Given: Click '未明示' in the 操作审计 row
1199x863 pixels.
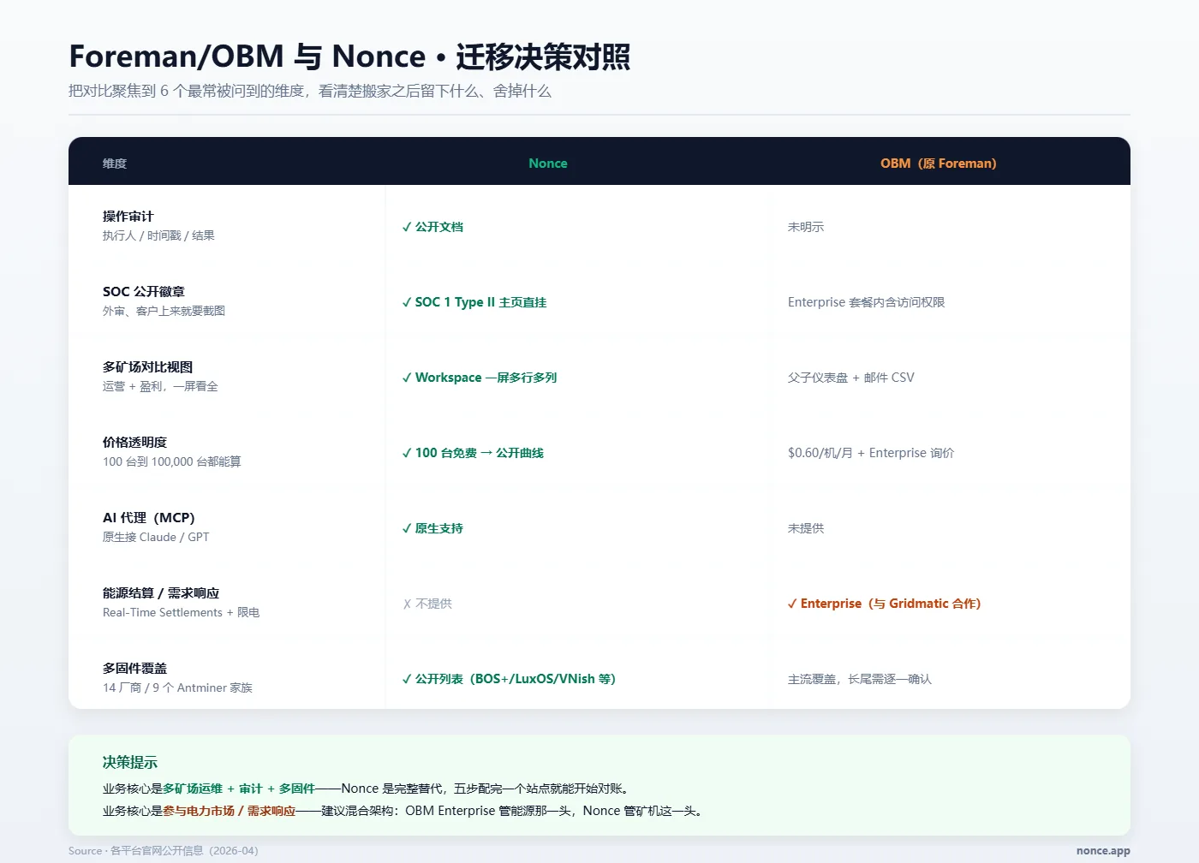Looking at the screenshot, I should [x=806, y=227].
